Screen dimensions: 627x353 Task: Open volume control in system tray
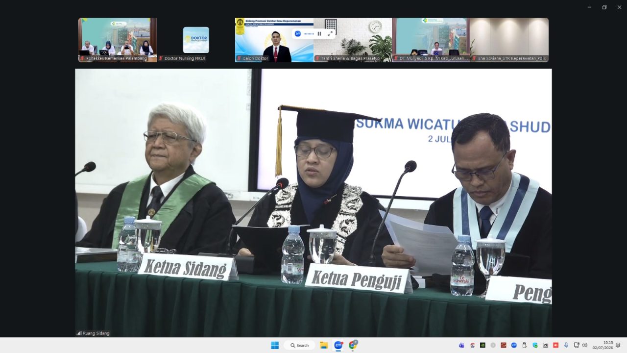(584, 345)
